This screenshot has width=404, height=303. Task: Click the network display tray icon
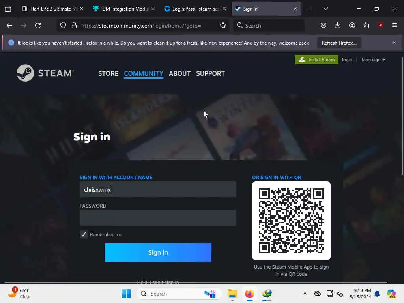pyautogui.click(x=330, y=294)
